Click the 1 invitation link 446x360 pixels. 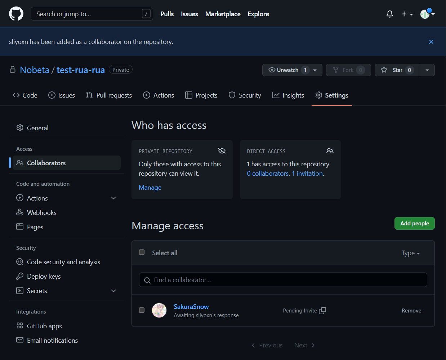click(x=307, y=174)
